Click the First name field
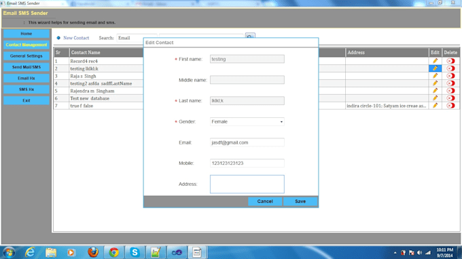Image resolution: width=462 pixels, height=259 pixels. click(247, 59)
